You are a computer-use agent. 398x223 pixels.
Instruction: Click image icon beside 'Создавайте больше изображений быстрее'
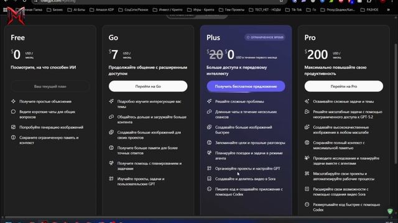[x=209, y=127]
